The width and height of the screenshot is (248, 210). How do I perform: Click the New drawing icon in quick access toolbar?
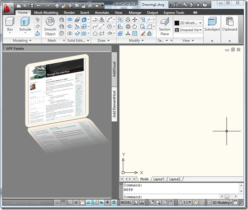tap(19, 6)
